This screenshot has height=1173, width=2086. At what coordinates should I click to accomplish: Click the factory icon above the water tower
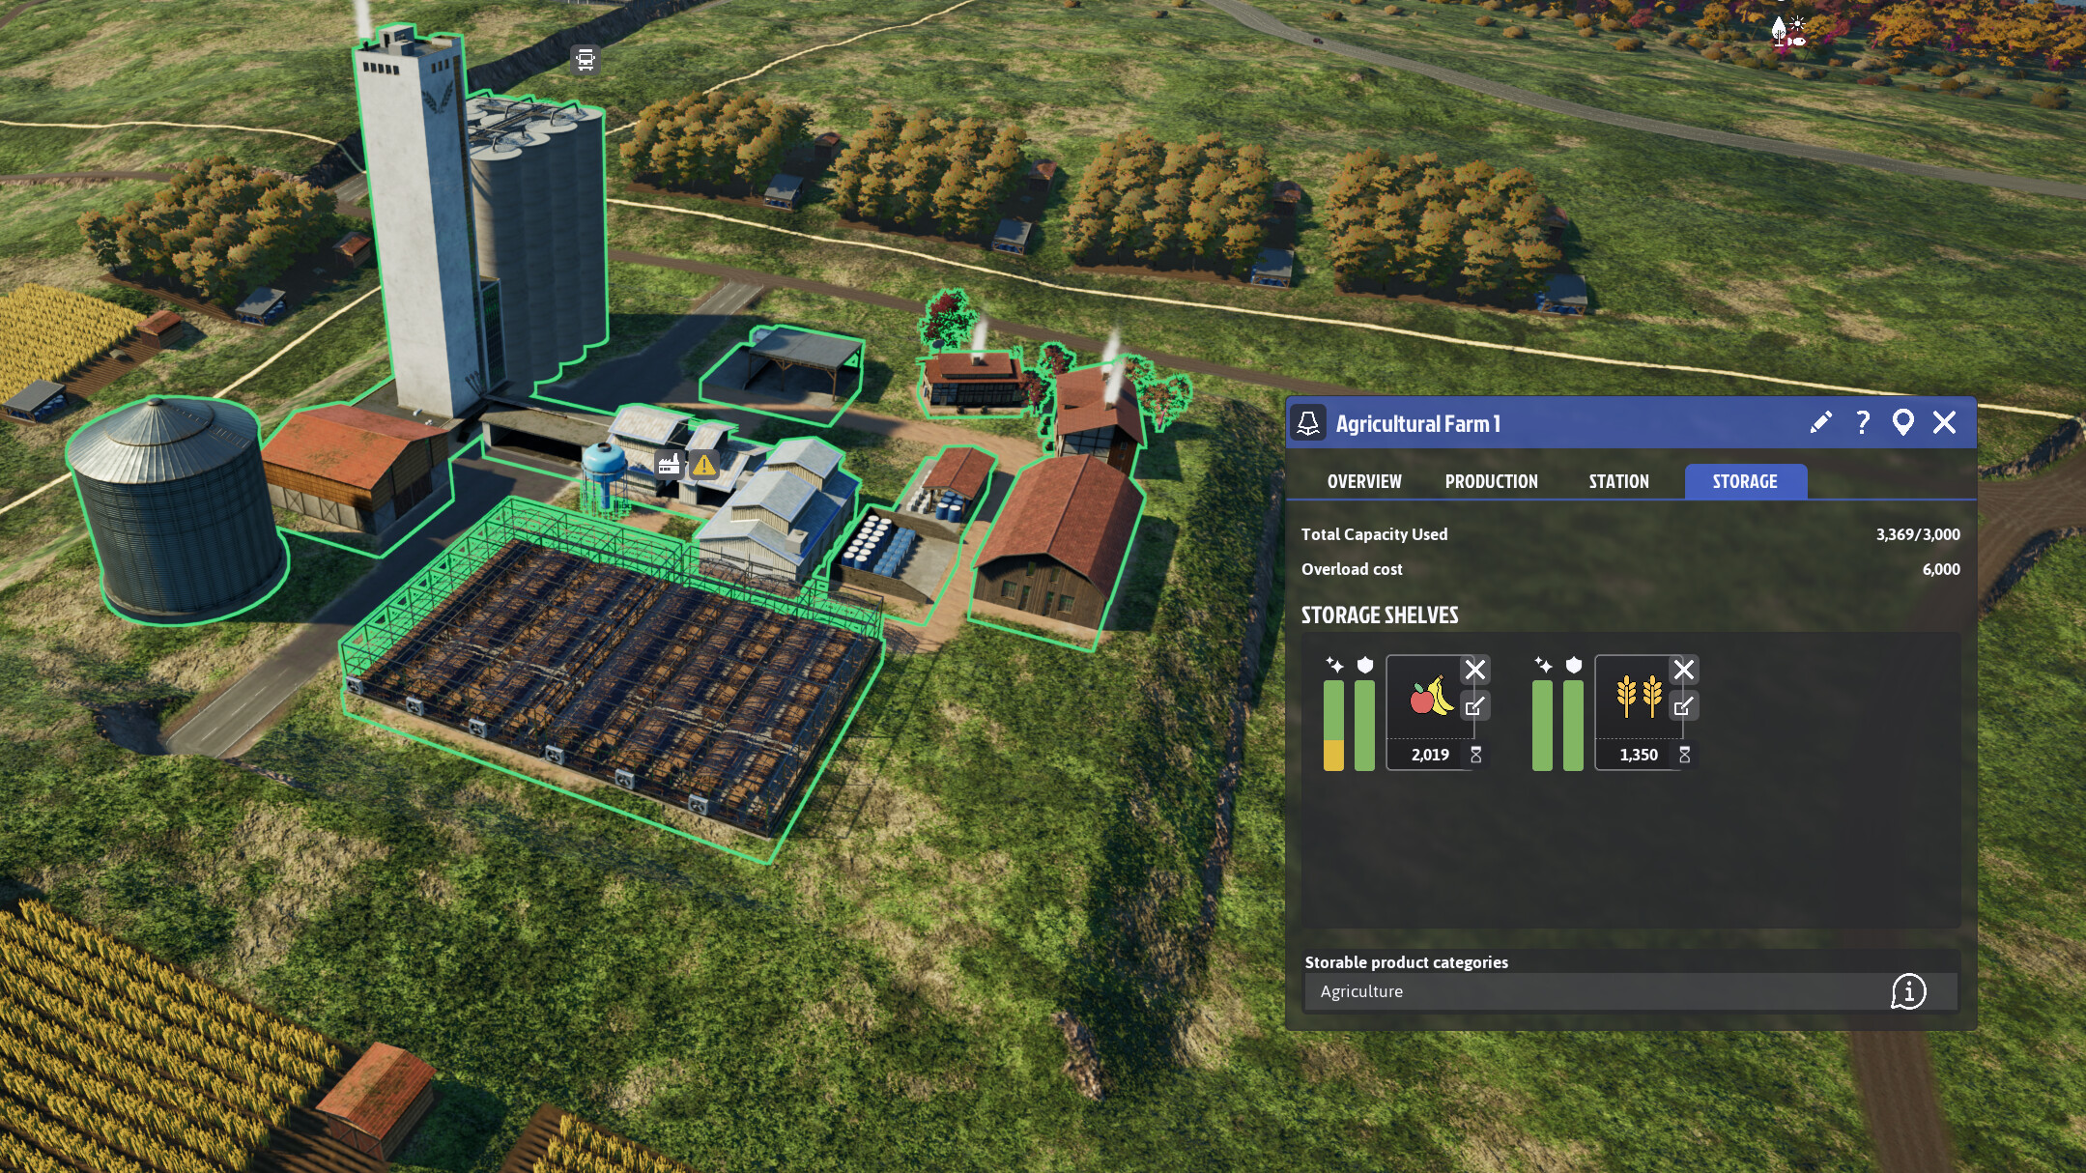coord(669,464)
